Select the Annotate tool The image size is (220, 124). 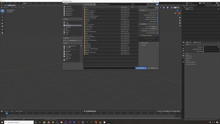click(2, 30)
